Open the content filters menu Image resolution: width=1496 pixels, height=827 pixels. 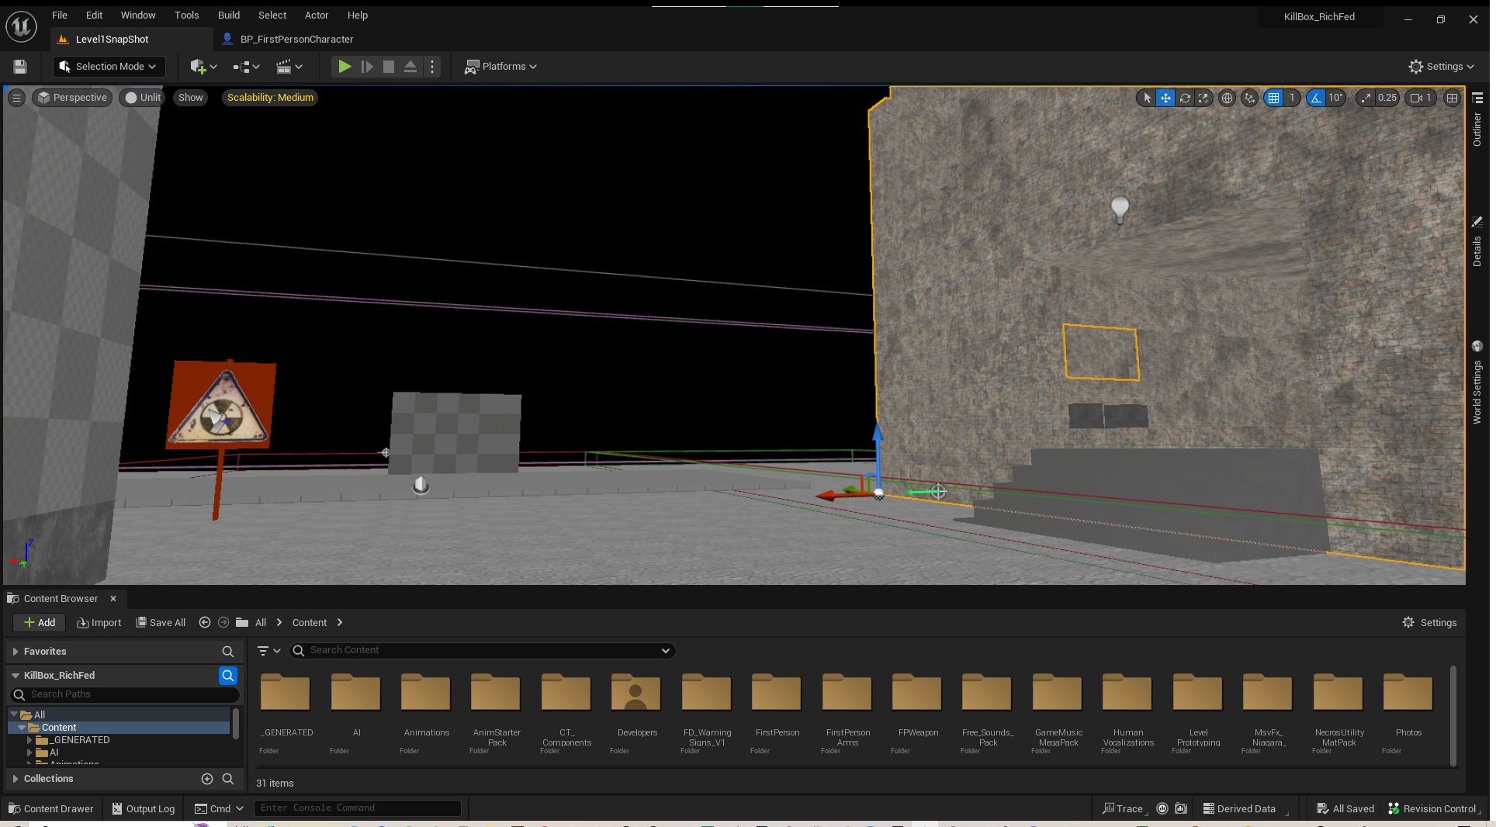tap(268, 651)
